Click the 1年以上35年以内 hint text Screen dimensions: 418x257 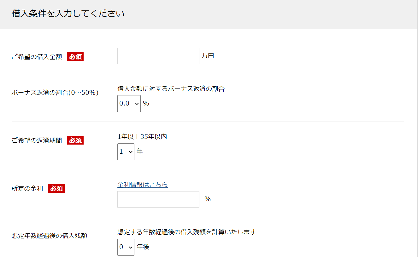tap(142, 137)
